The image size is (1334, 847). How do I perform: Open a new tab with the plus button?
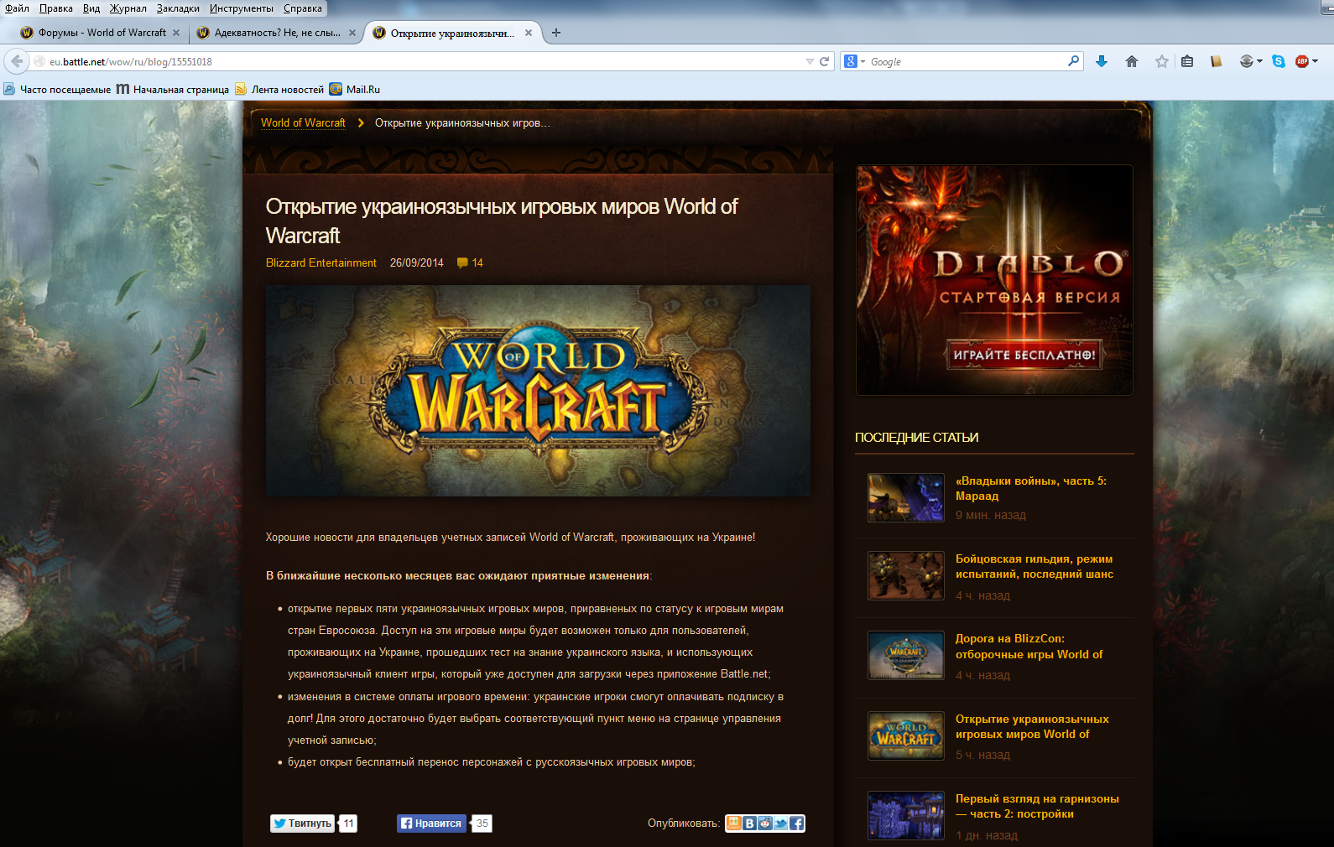[556, 33]
